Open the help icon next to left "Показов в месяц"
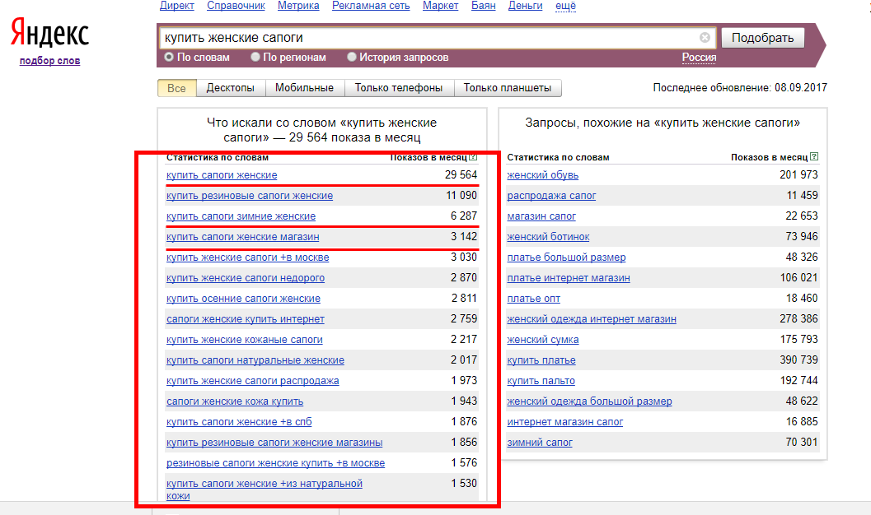This screenshot has width=871, height=515. click(x=473, y=157)
